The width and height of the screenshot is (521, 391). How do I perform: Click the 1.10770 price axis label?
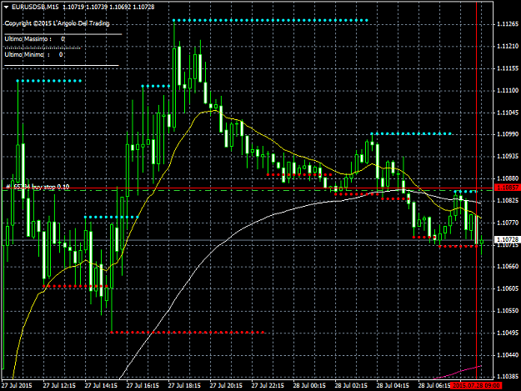pos(508,223)
